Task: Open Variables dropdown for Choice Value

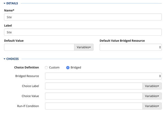Action: (x=152, y=96)
